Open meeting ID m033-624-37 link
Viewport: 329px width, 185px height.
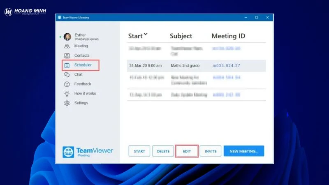[x=227, y=66]
